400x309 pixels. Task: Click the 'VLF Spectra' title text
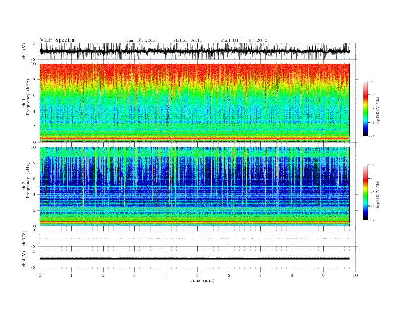[57, 40]
